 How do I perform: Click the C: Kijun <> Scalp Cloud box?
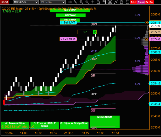[x=74, y=125]
